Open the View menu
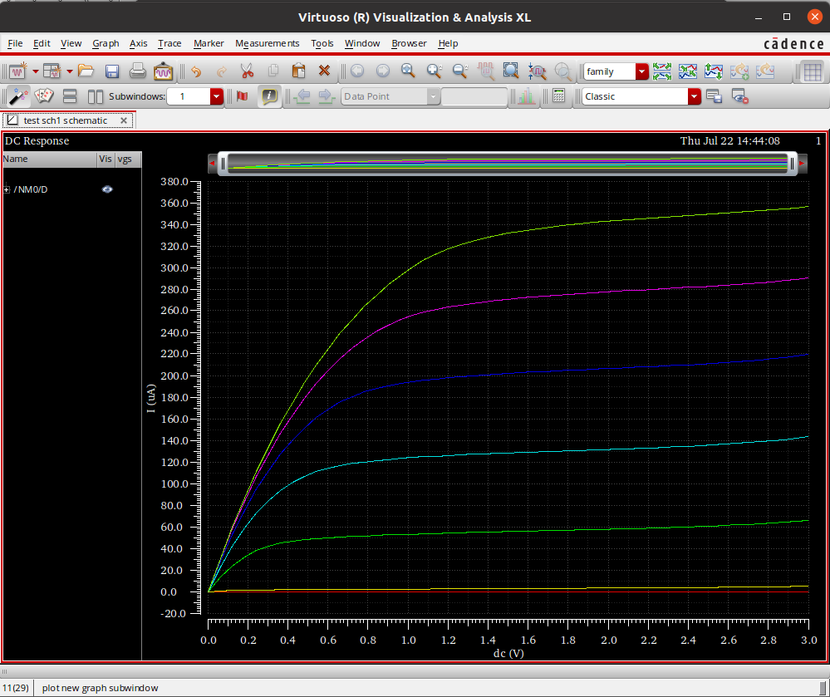Viewport: 830px width, 697px height. pyautogui.click(x=71, y=43)
